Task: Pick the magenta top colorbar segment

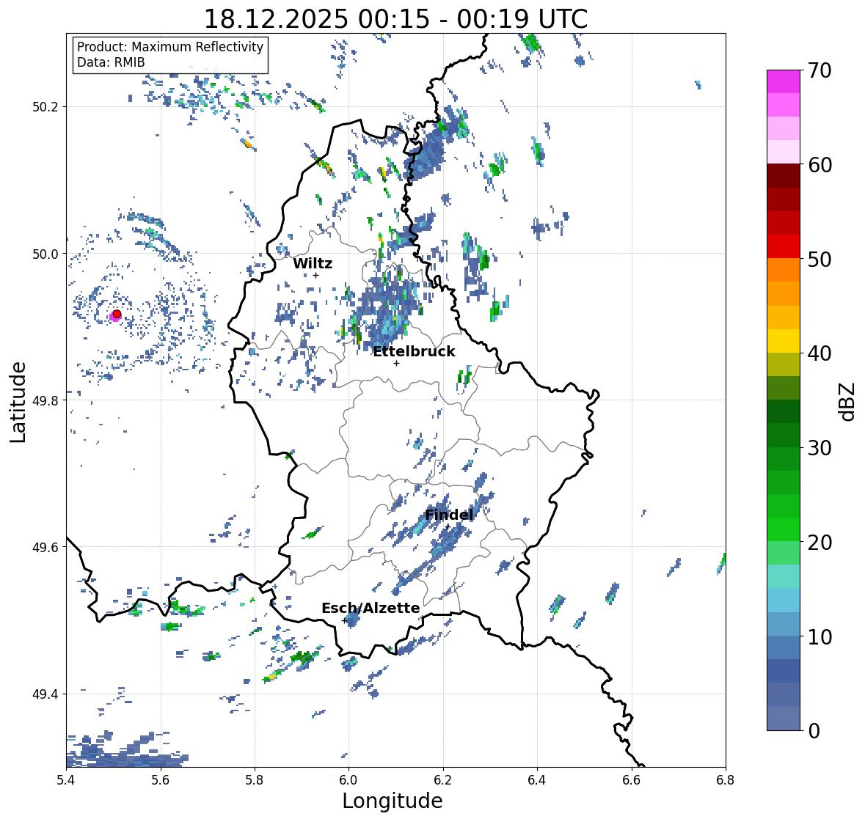Action: (x=784, y=81)
